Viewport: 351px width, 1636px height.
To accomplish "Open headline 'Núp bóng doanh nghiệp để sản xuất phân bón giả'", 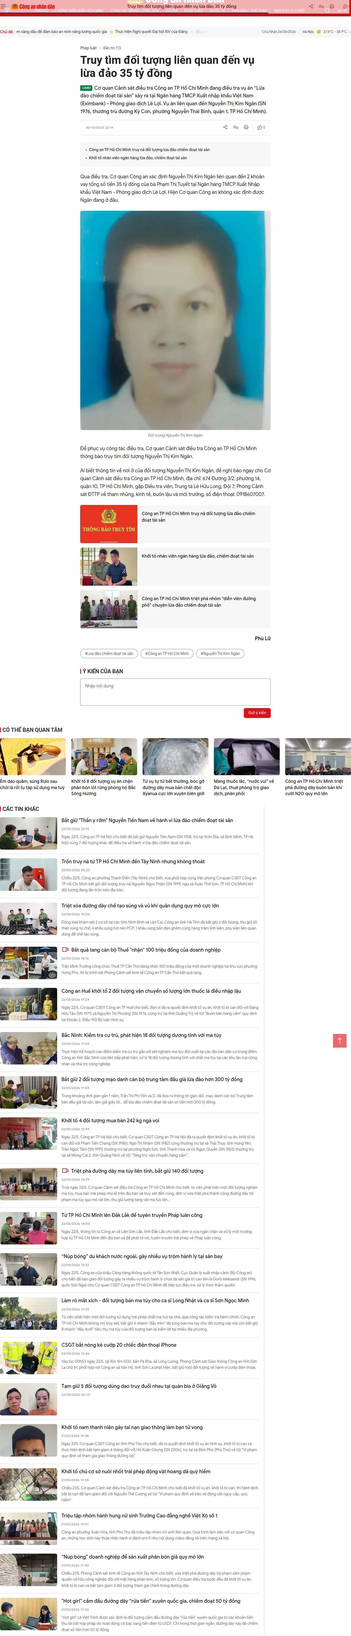I will (x=133, y=1557).
